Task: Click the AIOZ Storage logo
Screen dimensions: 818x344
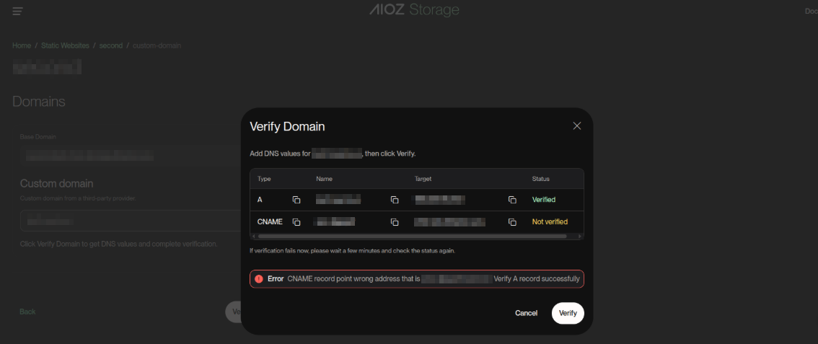Action: point(414,10)
